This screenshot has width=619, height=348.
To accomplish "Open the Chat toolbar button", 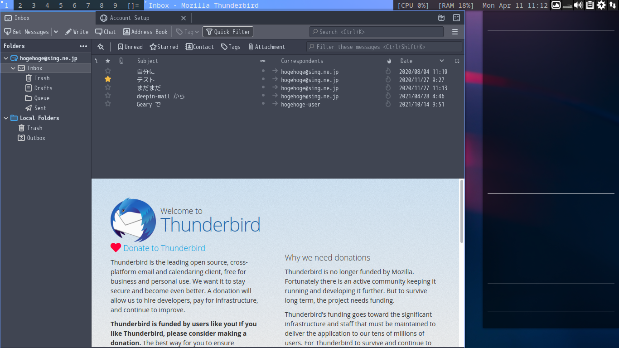I will pos(106,32).
